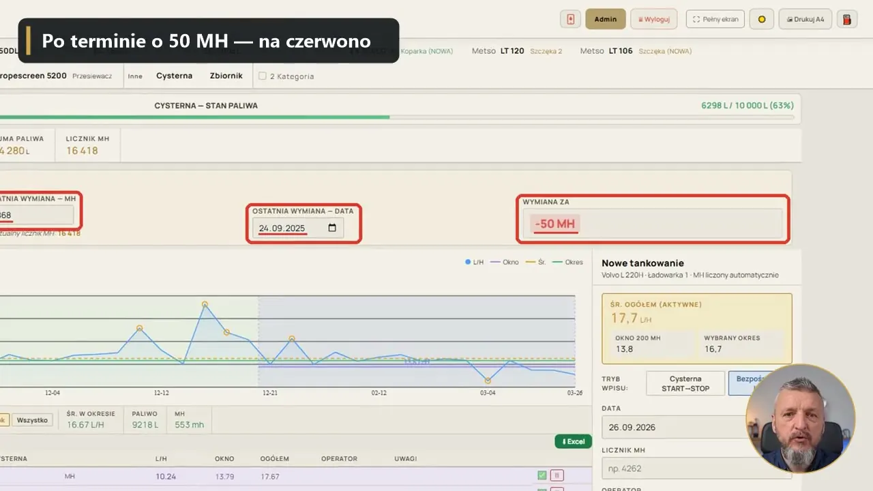Click the lowest data point near 03-04
The width and height of the screenshot is (873, 491).
click(488, 380)
